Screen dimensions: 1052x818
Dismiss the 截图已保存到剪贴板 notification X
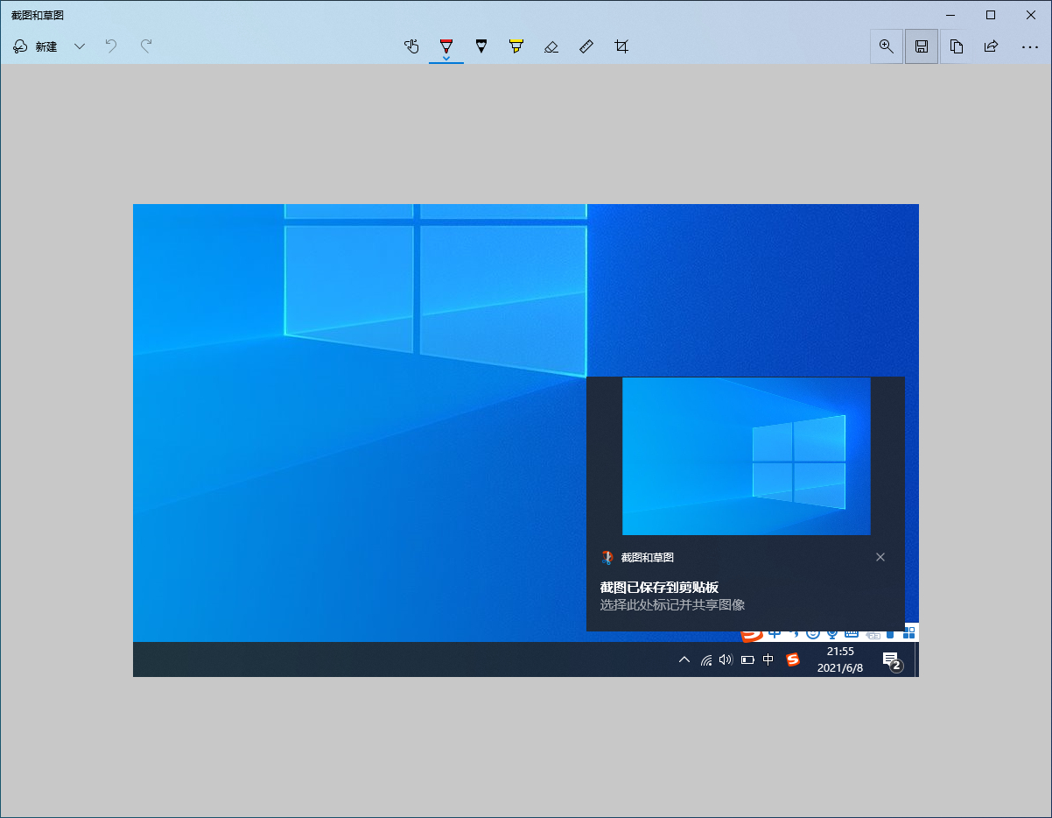pos(880,557)
